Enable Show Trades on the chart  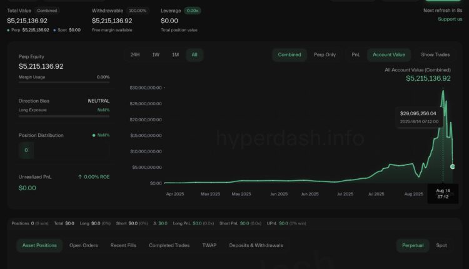tap(435, 55)
